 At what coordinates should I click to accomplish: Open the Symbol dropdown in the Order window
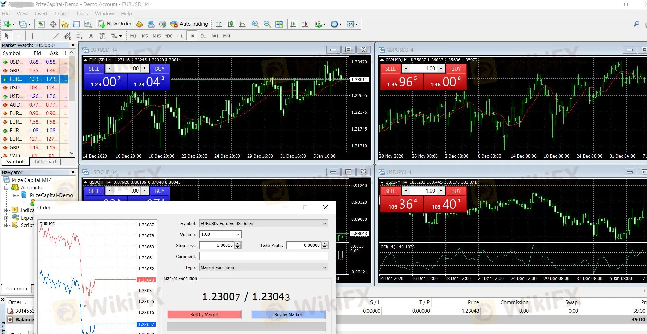tap(324, 223)
